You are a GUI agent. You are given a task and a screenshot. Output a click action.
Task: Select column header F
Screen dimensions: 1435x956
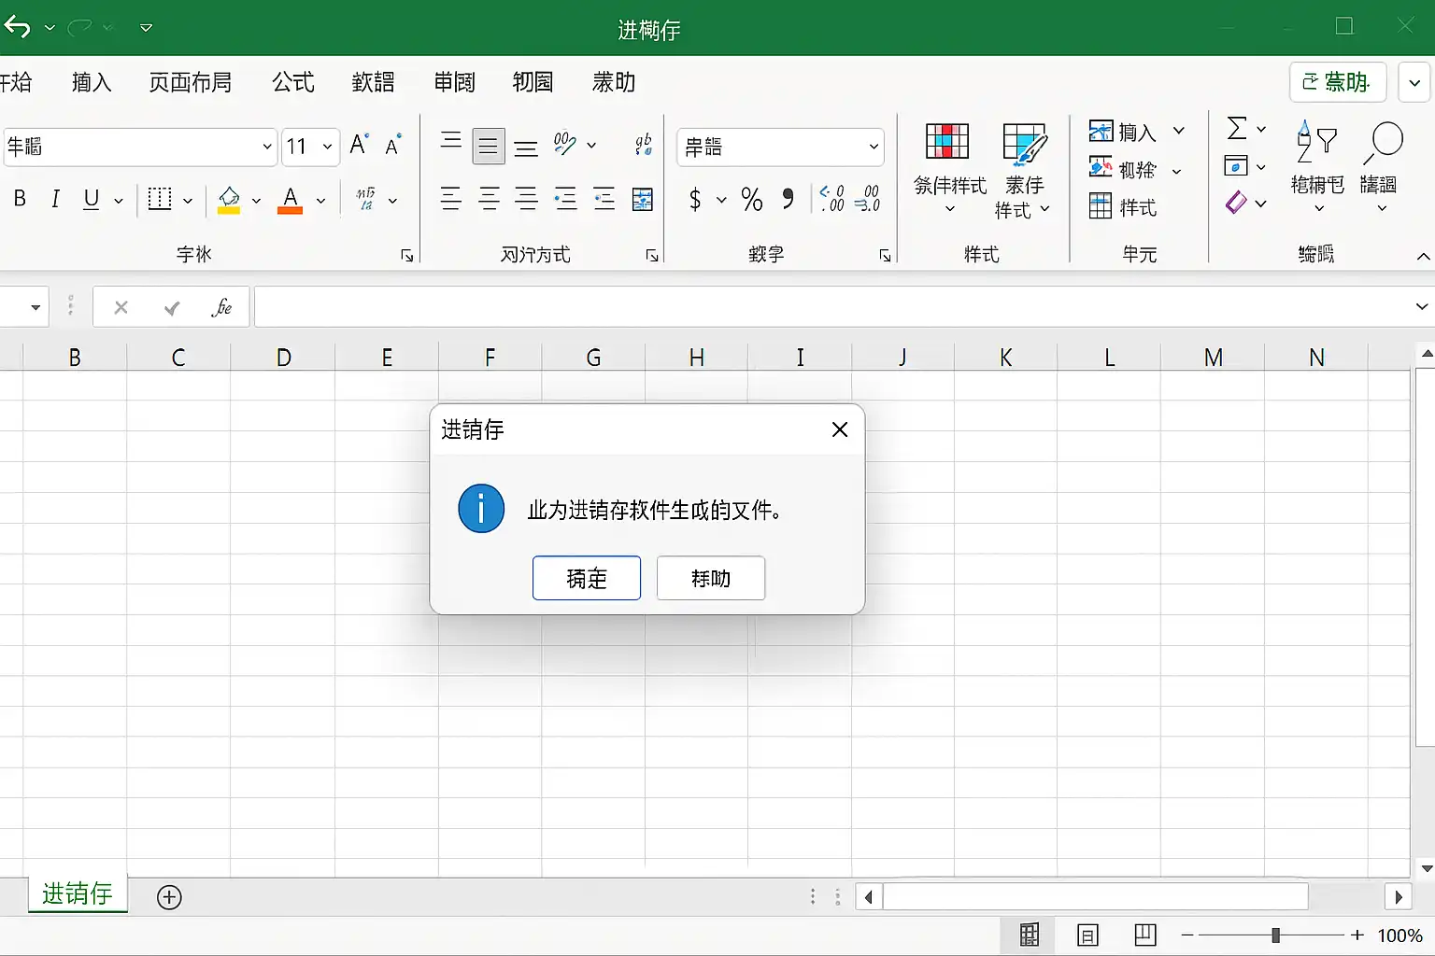[490, 358]
